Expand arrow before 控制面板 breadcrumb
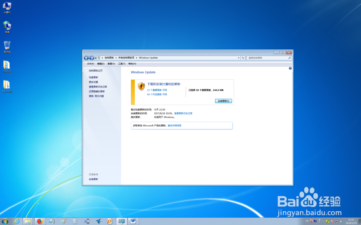The height and width of the screenshot is (225, 361). click(103, 58)
